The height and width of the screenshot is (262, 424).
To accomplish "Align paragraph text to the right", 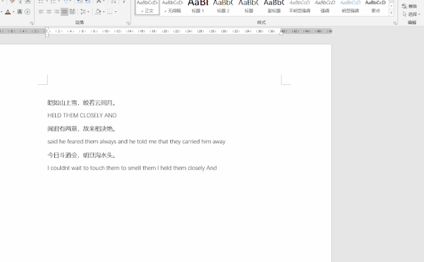I will tap(56, 12).
